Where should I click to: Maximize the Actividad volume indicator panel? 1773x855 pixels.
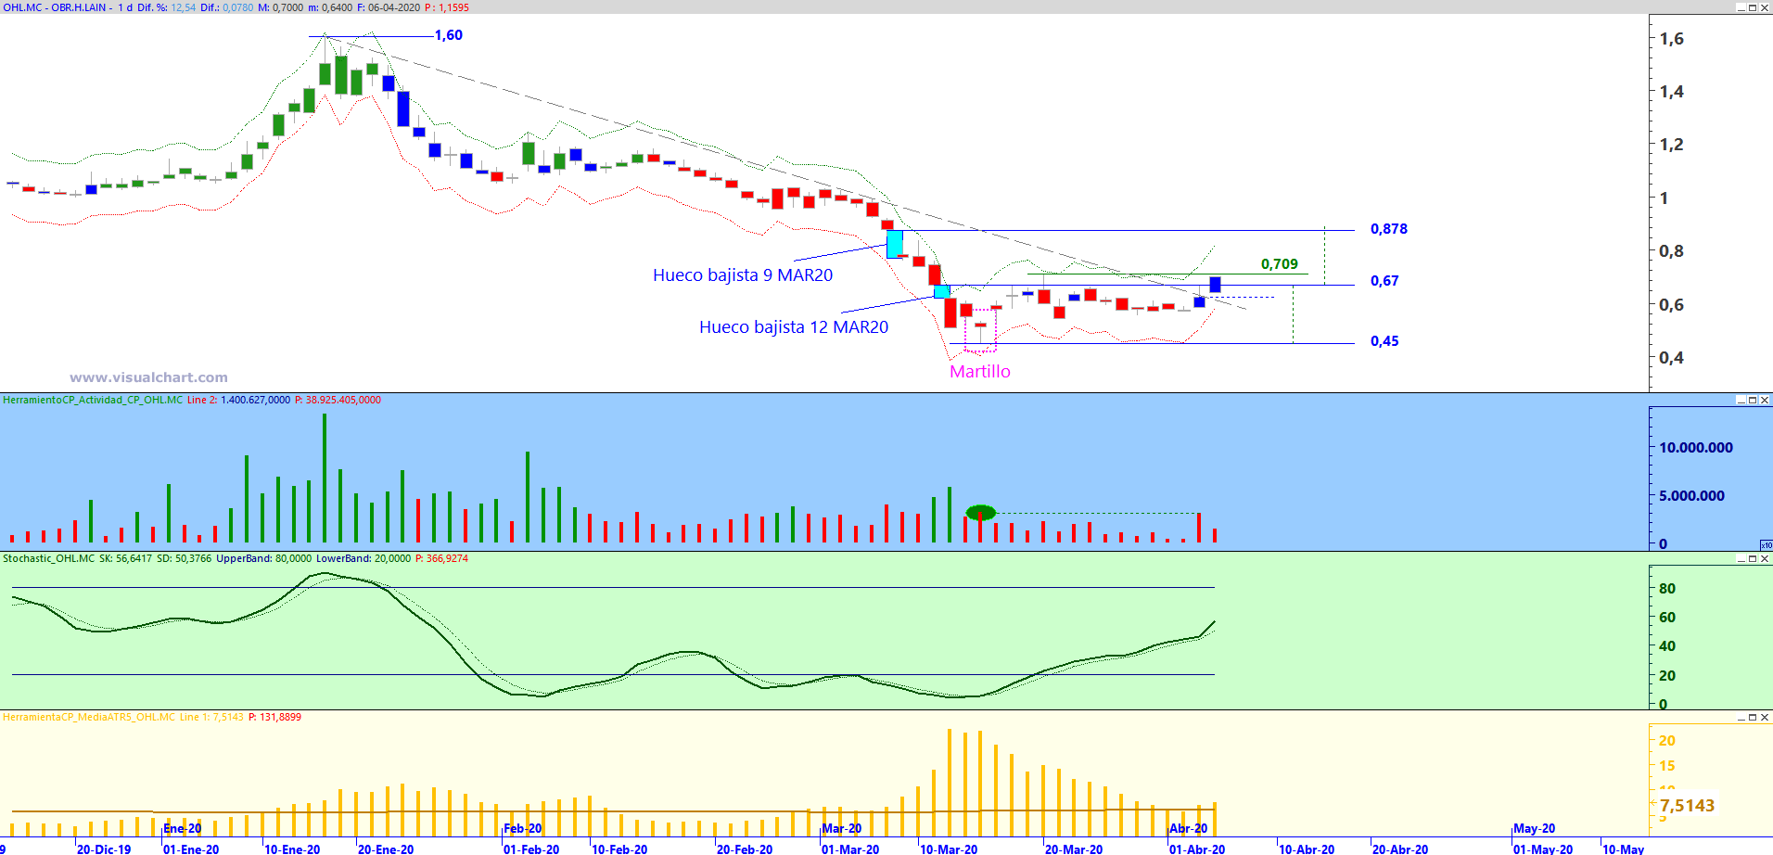(x=1753, y=400)
